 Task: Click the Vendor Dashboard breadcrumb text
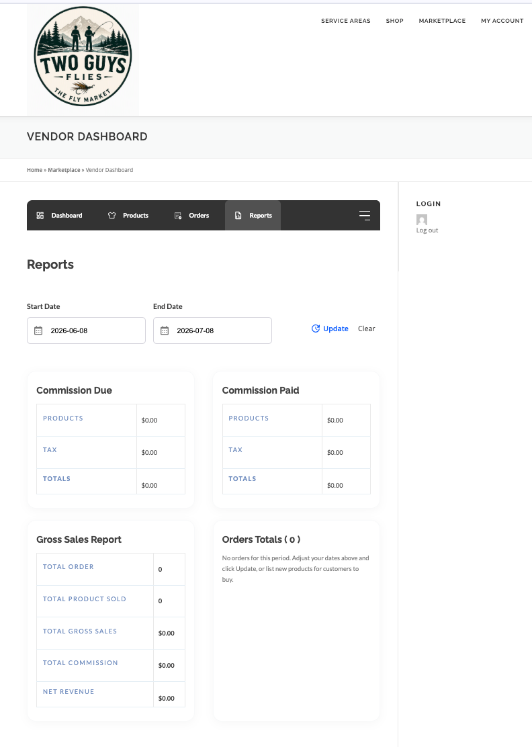tap(109, 170)
